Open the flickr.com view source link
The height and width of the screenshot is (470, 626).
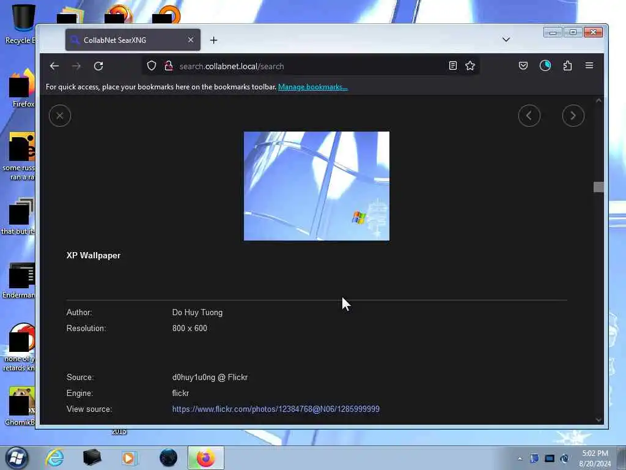coord(276,409)
